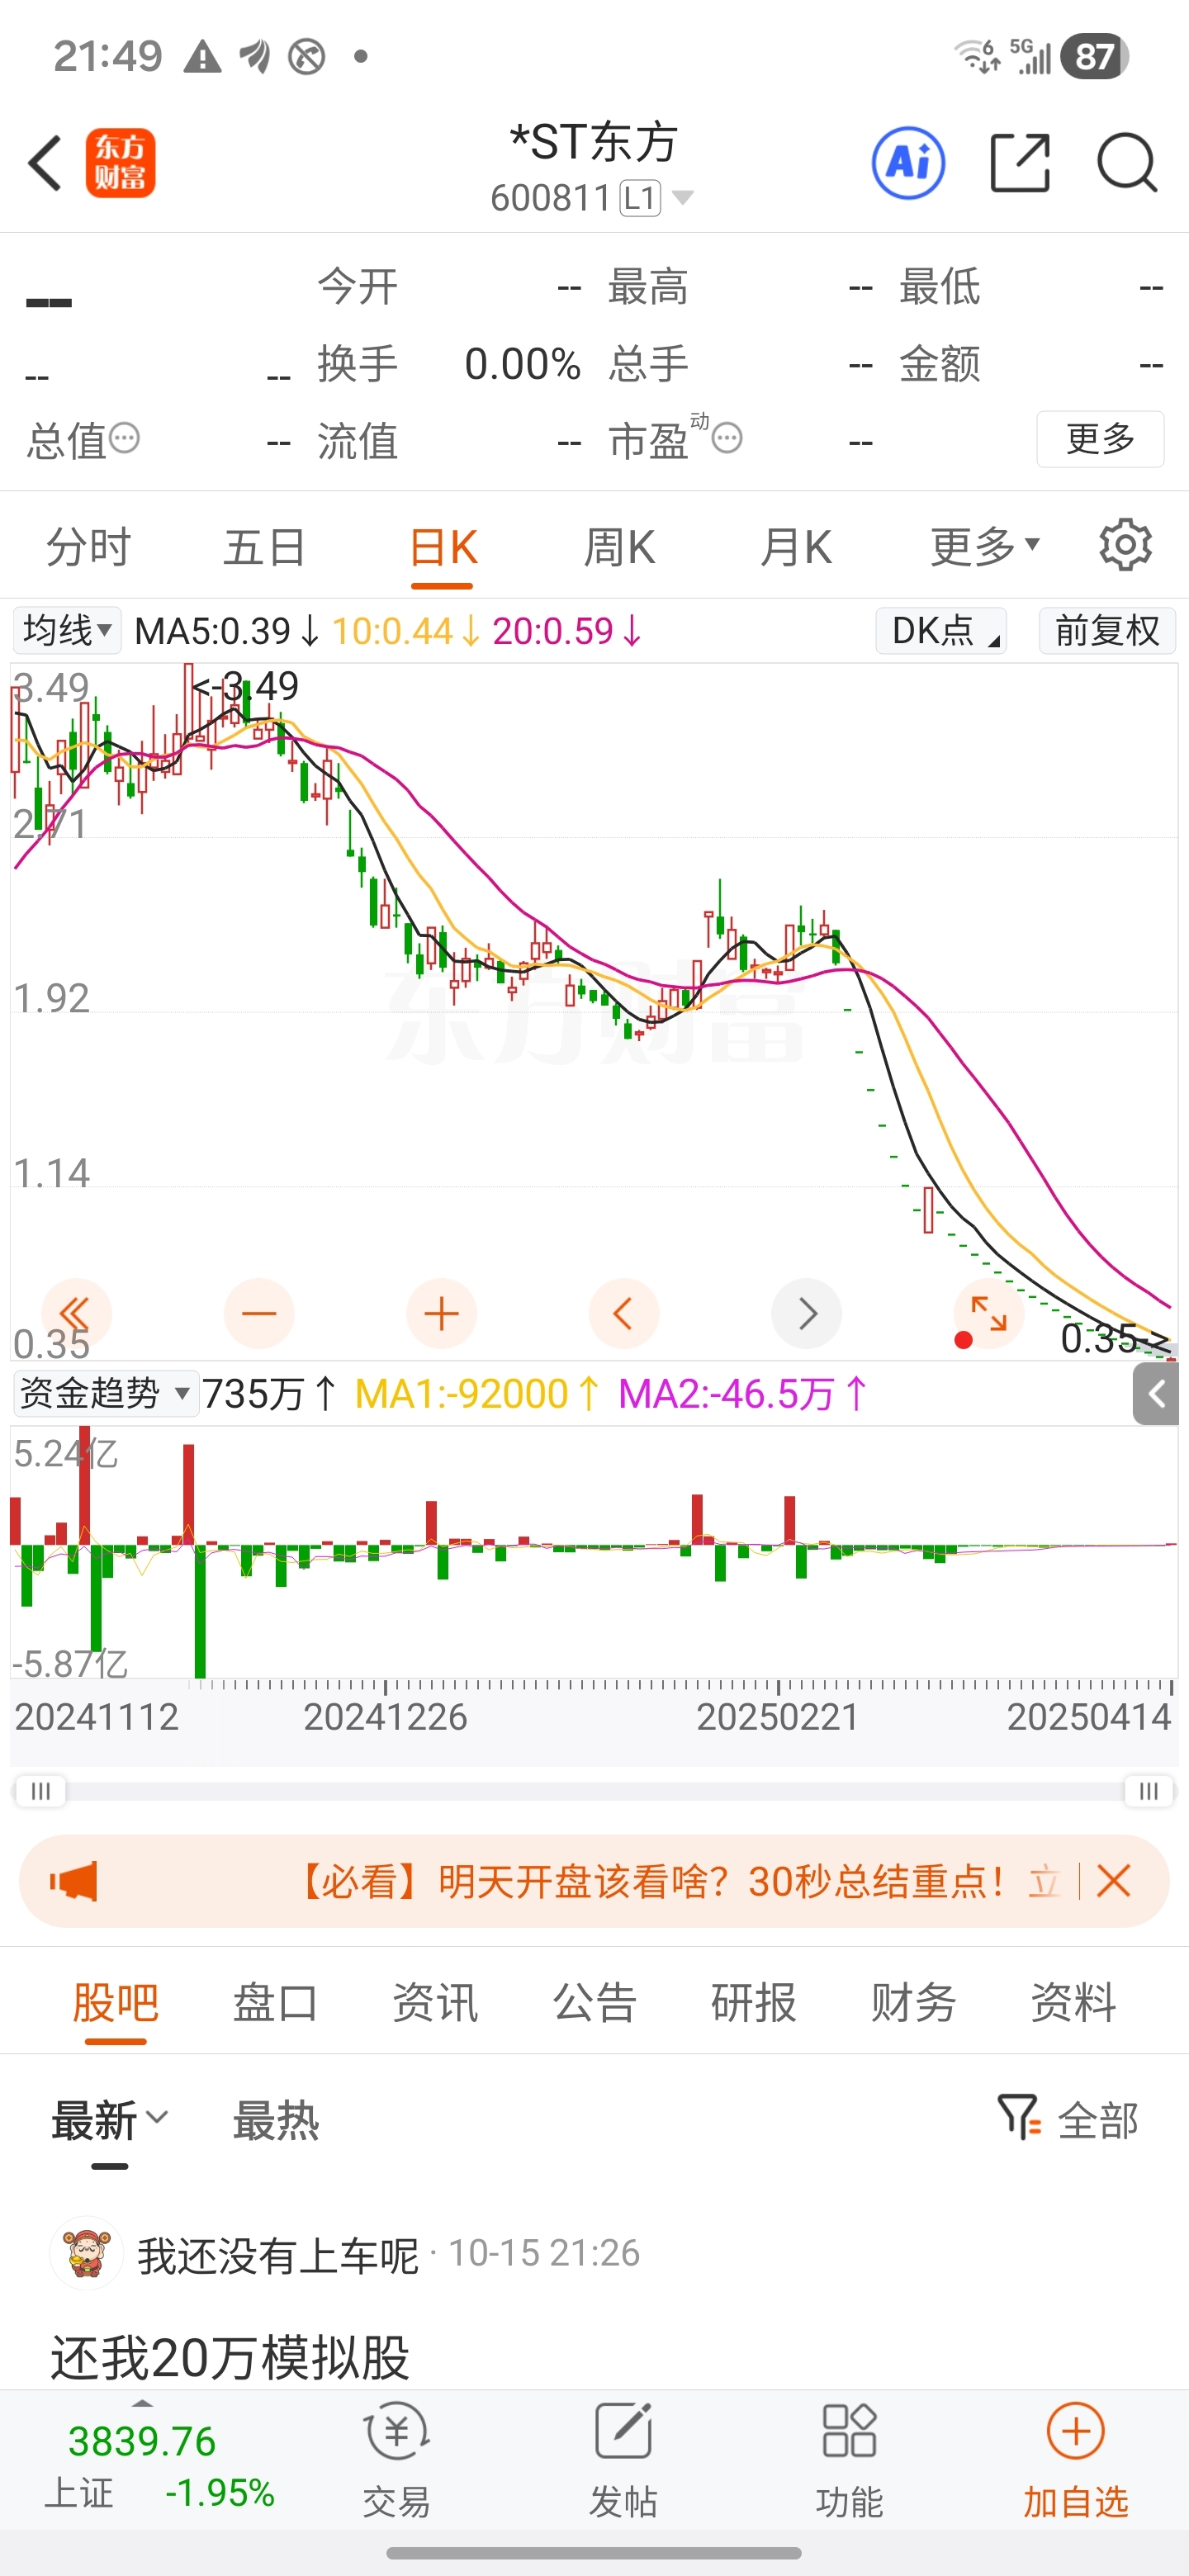Tap the 上证 index value 3839.76

(142, 2441)
